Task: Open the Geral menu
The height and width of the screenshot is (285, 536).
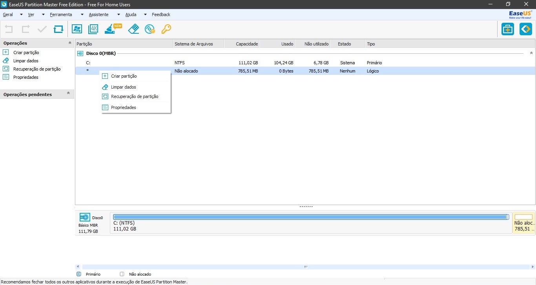Action: (8, 15)
